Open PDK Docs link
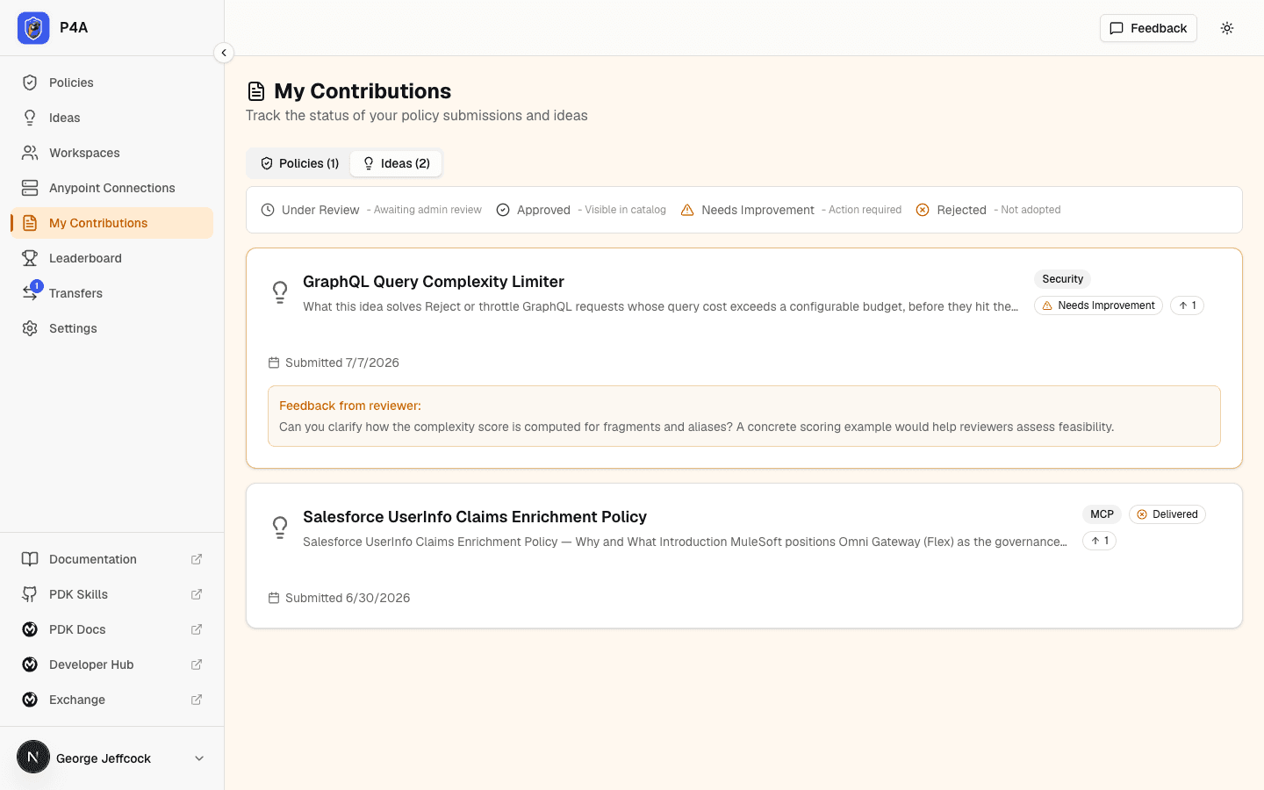This screenshot has height=790, width=1264. (111, 629)
